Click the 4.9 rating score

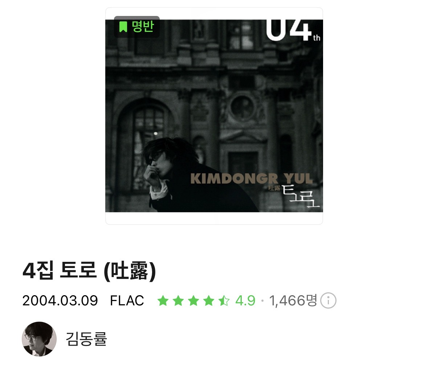pos(245,301)
